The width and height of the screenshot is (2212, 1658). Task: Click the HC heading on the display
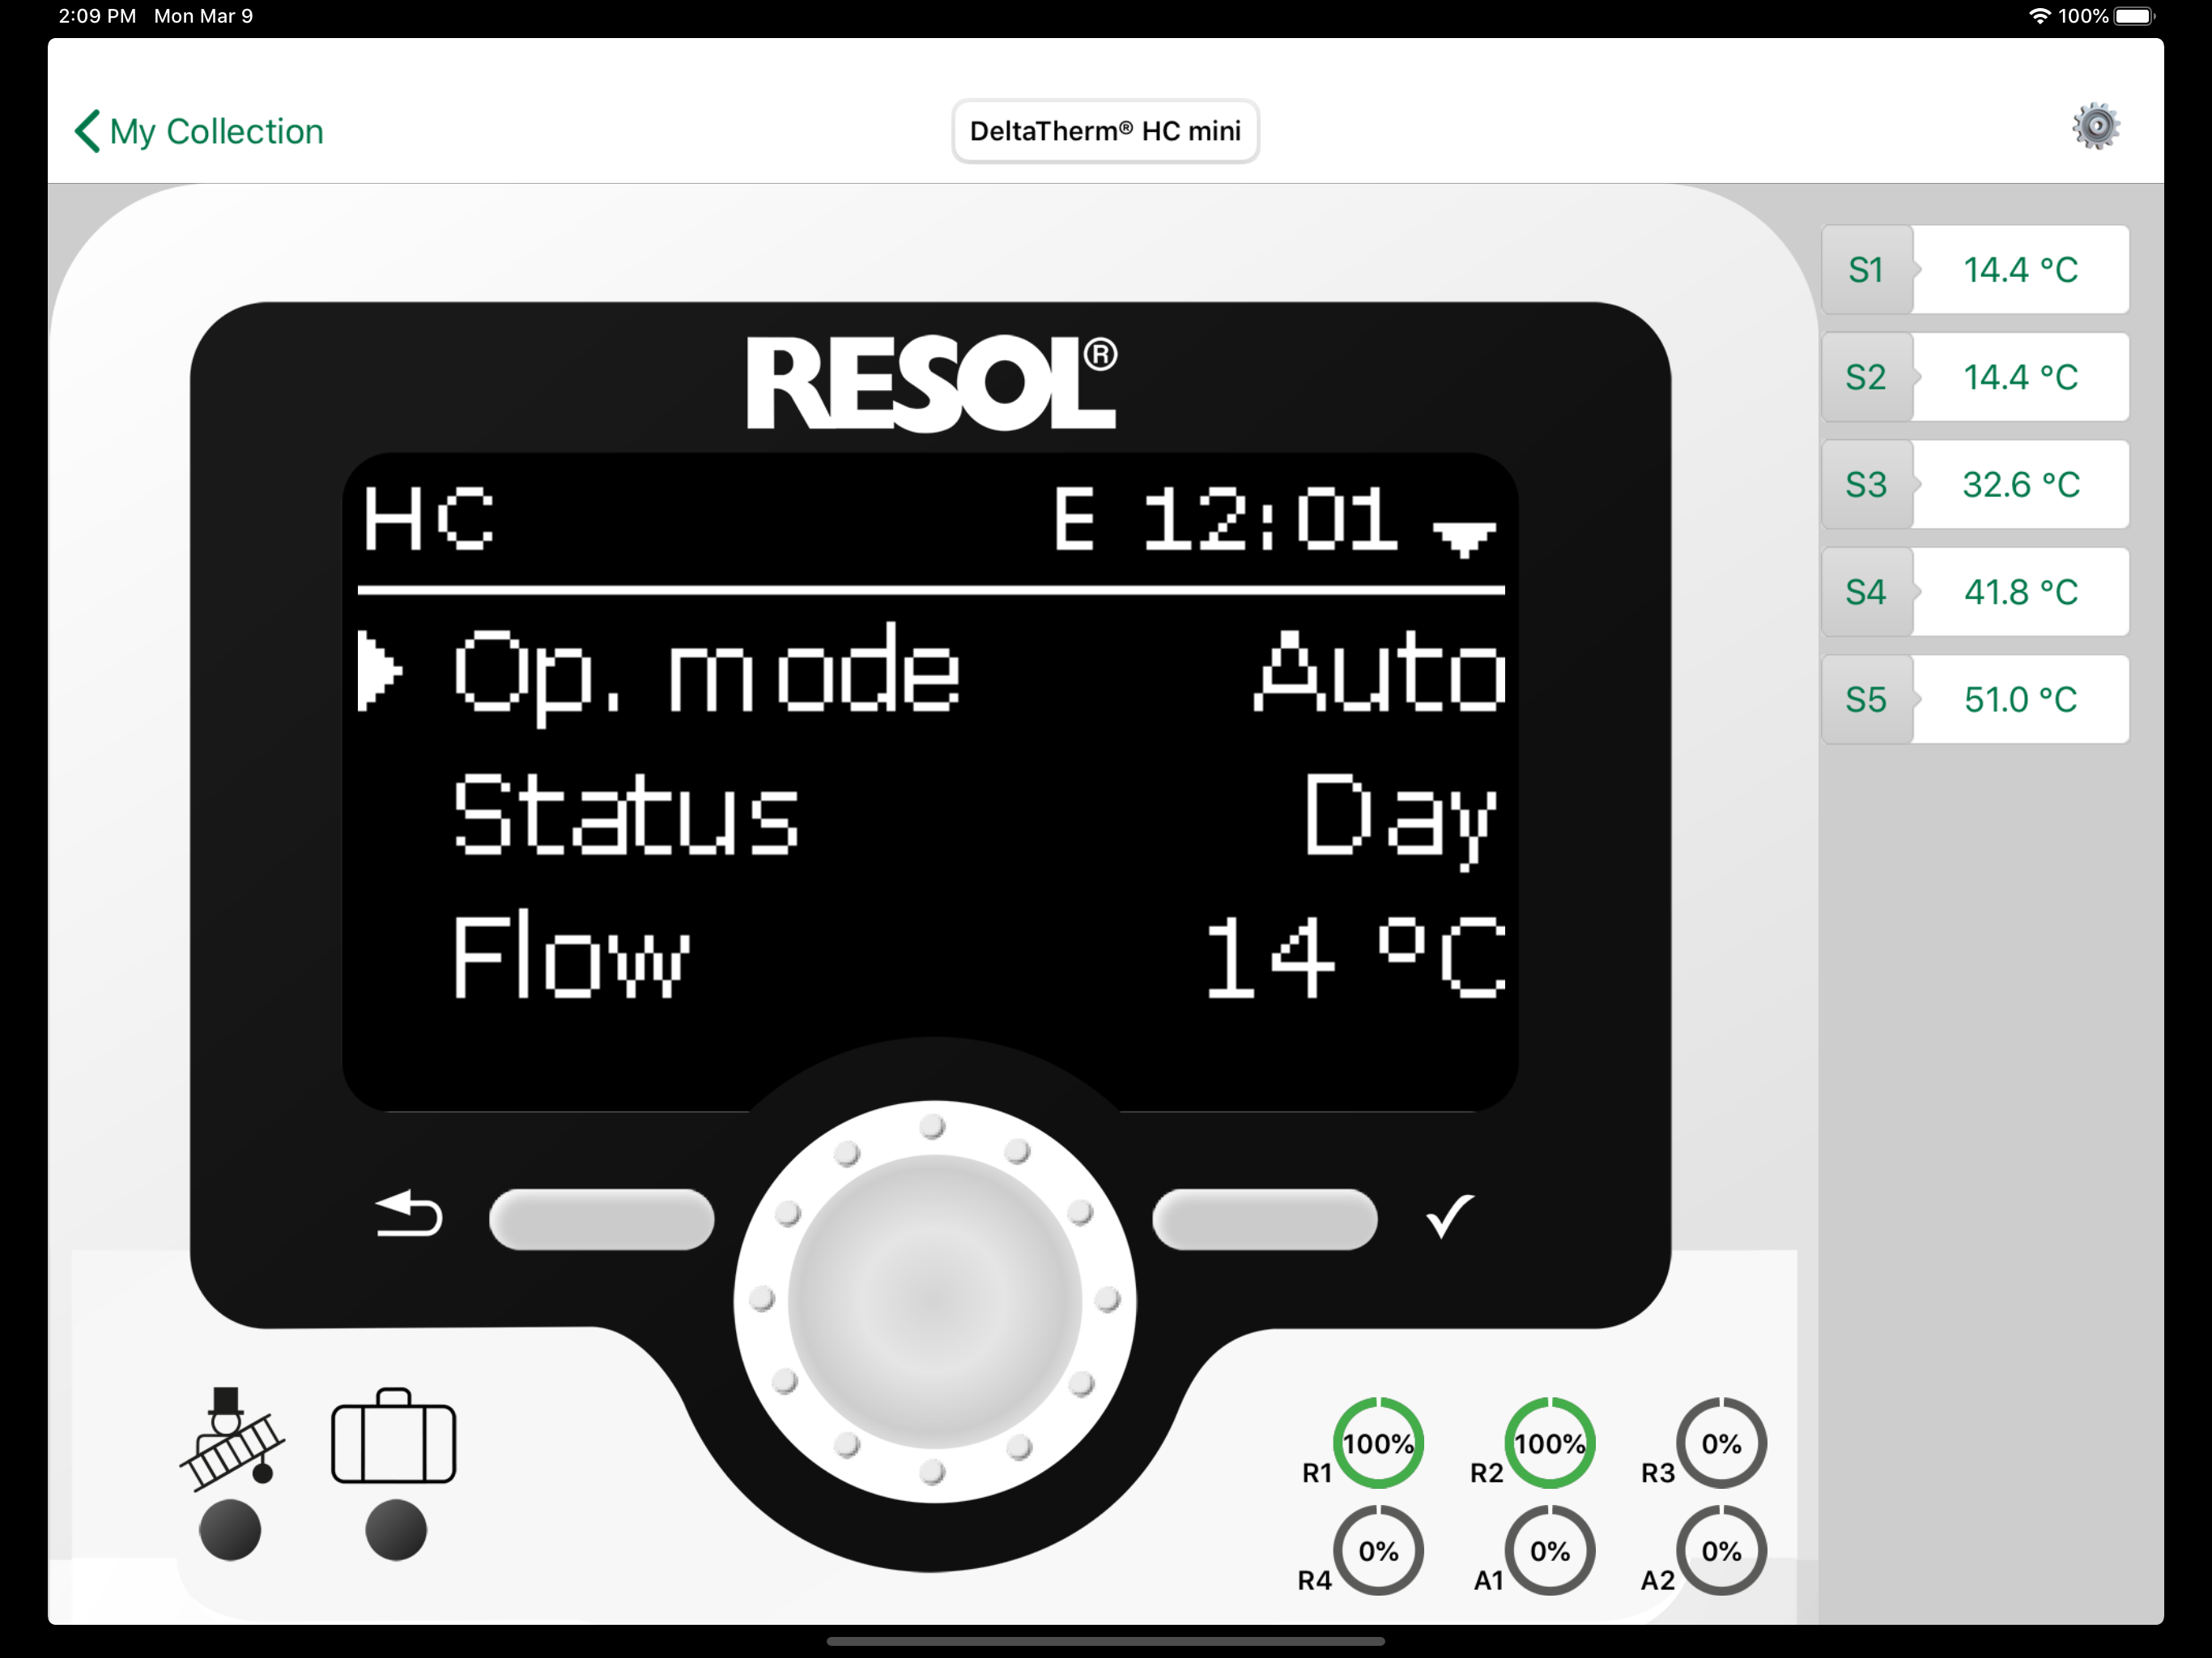(x=428, y=519)
